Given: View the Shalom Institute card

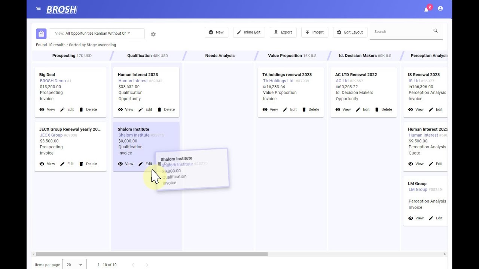Looking at the screenshot, I should tap(125, 164).
